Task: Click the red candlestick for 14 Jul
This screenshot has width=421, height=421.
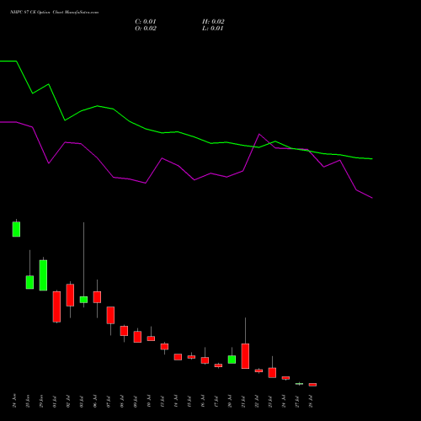Action: coord(178,357)
